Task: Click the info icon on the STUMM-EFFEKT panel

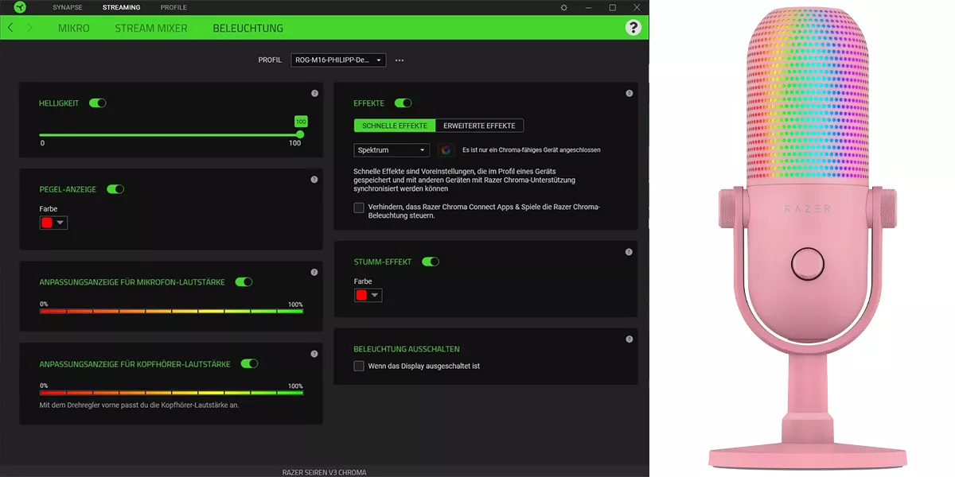Action: pos(628,251)
